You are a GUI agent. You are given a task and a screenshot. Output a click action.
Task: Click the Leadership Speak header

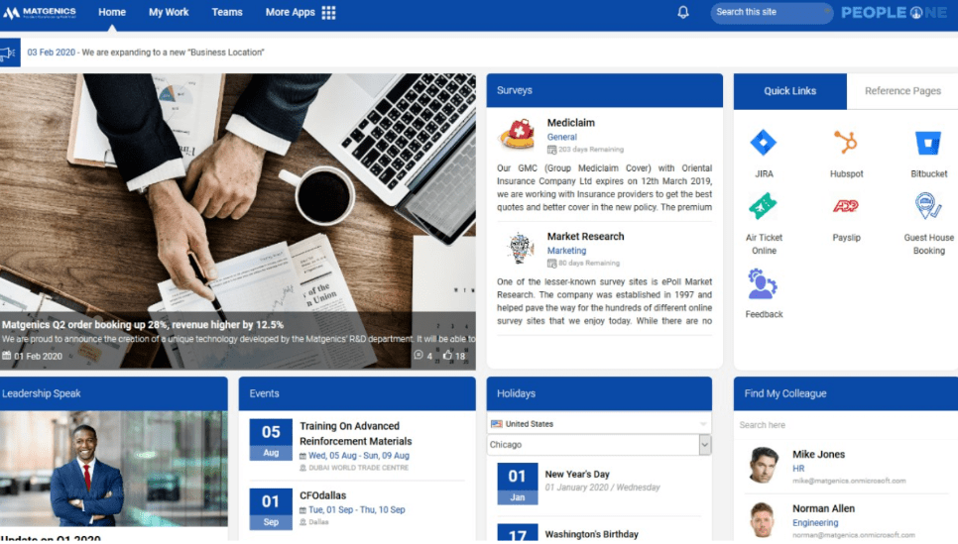tap(114, 393)
